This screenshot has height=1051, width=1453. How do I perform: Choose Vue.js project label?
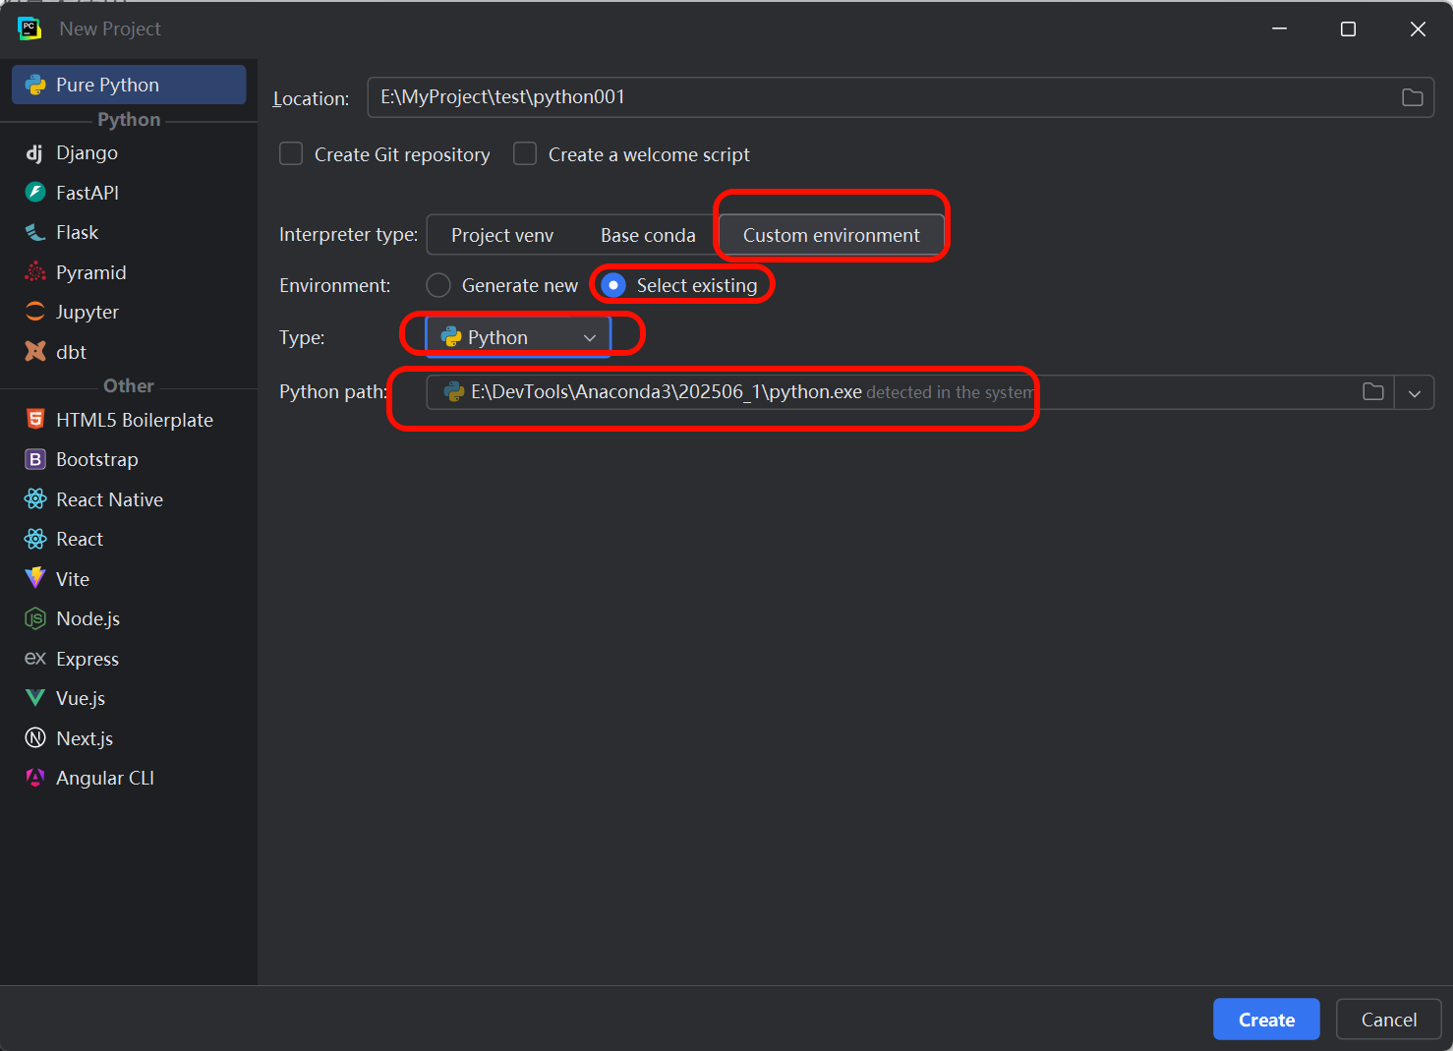click(81, 698)
